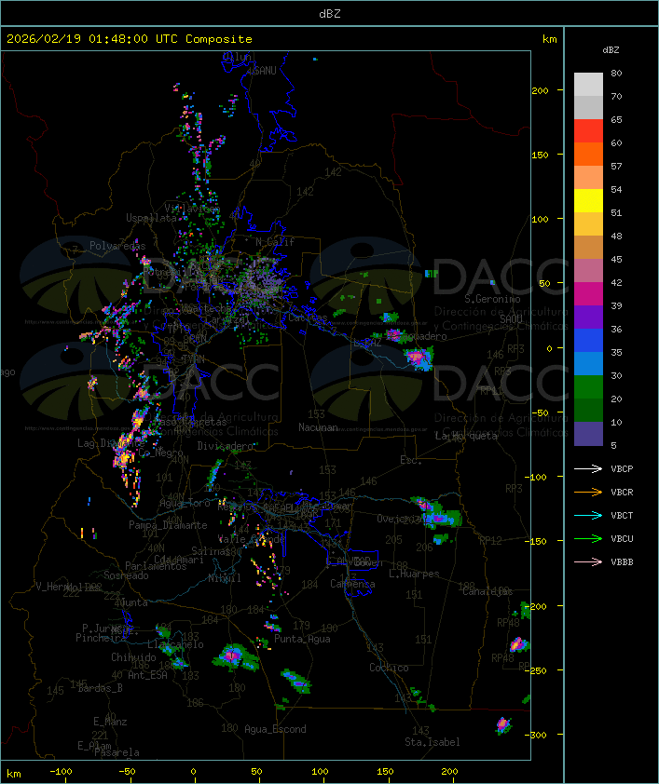This screenshot has width=659, height=784.
Task: Pick the bright green 20-30 dBZ swatch
Action: click(588, 387)
